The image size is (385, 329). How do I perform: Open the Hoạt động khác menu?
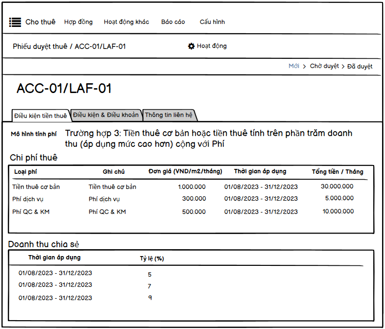tap(126, 22)
